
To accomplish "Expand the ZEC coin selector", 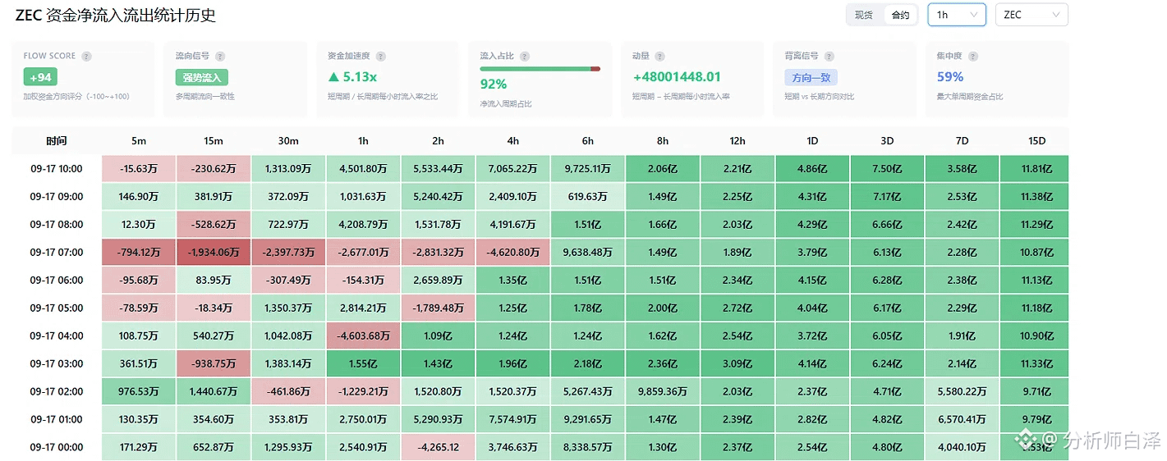I will [1031, 15].
